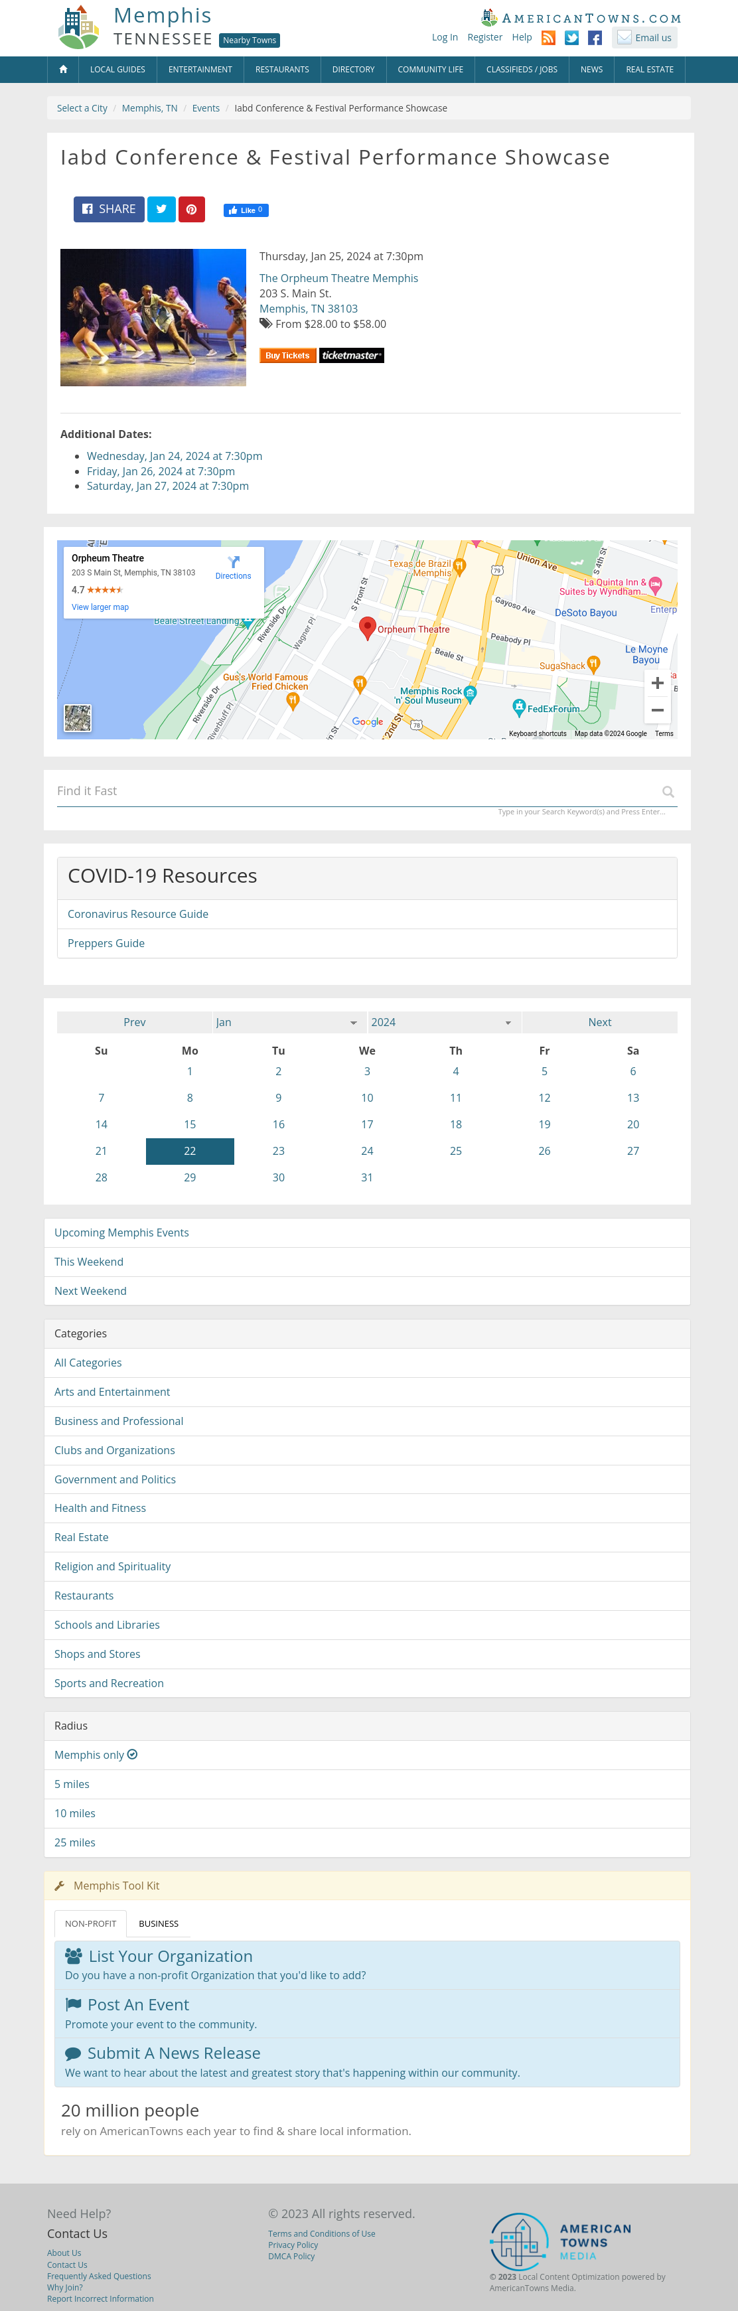
Task: Select 25 miles radius
Action: tap(367, 1842)
